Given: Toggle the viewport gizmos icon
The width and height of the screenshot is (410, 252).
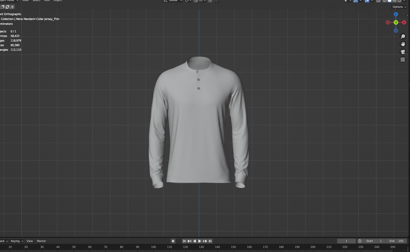Looking at the screenshot, I should [x=356, y=1].
